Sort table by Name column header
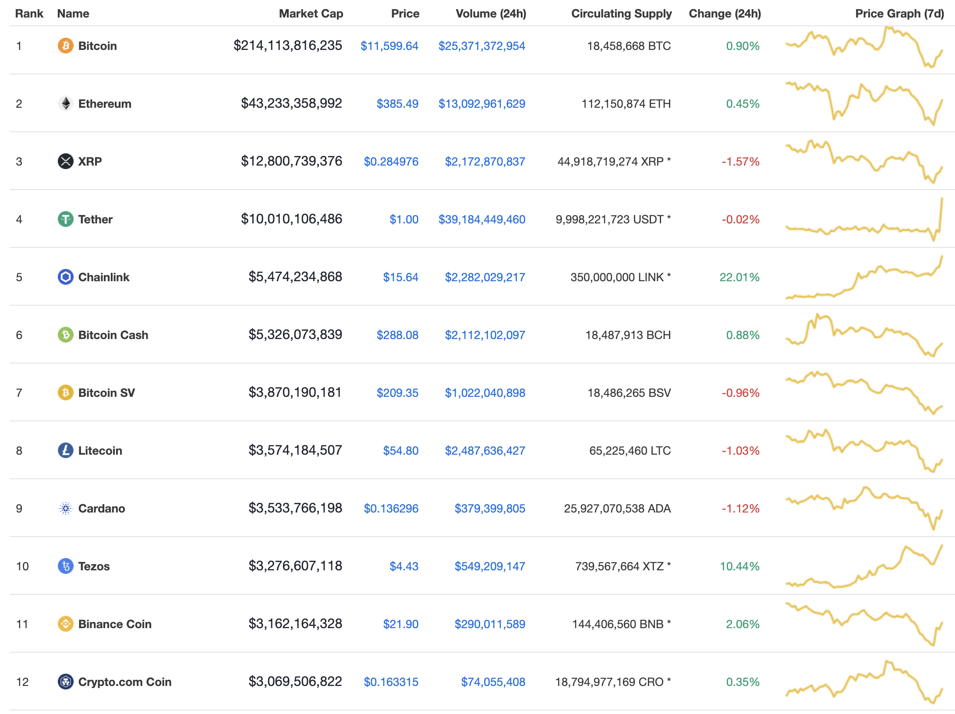This screenshot has height=714, width=955. tap(73, 14)
